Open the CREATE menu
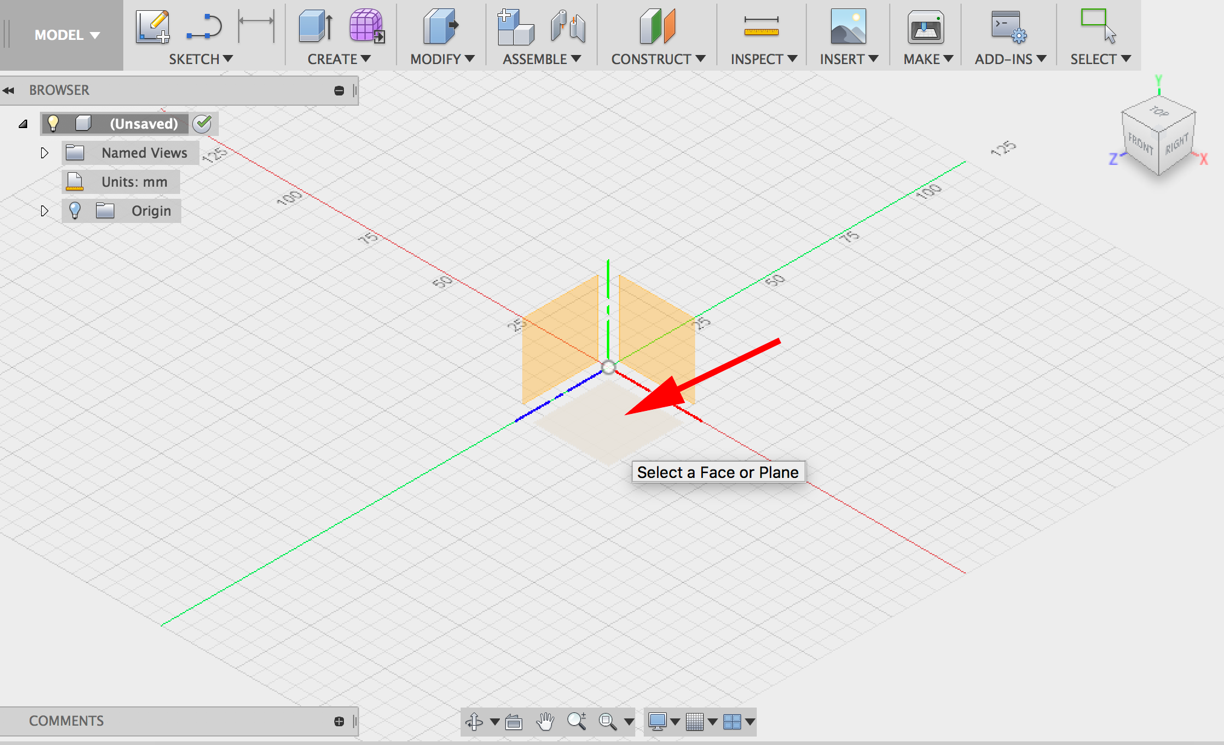The image size is (1224, 745). coord(339,59)
